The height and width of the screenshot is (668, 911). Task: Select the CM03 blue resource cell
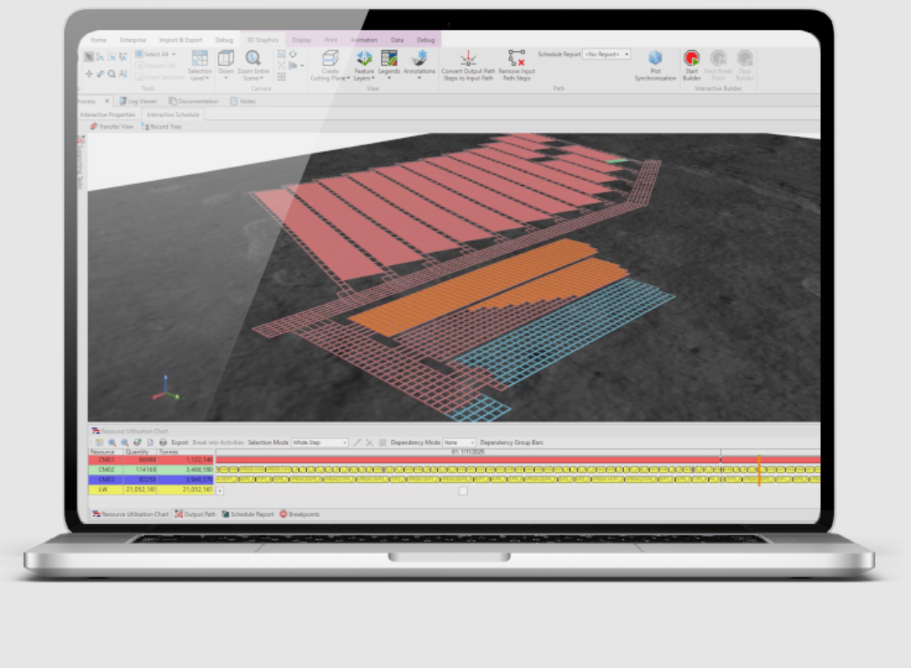(106, 480)
